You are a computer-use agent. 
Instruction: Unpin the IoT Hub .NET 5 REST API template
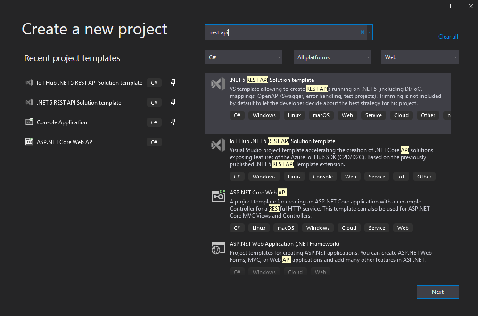(x=173, y=82)
